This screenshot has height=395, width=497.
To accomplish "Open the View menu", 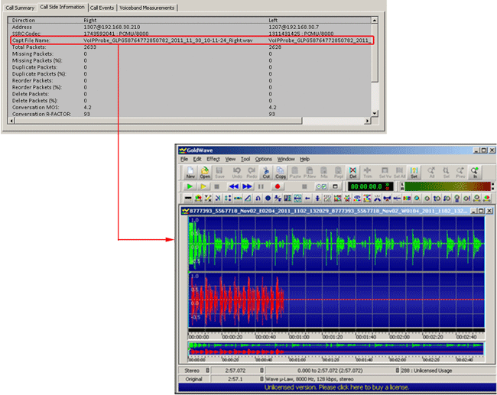I will click(x=230, y=159).
